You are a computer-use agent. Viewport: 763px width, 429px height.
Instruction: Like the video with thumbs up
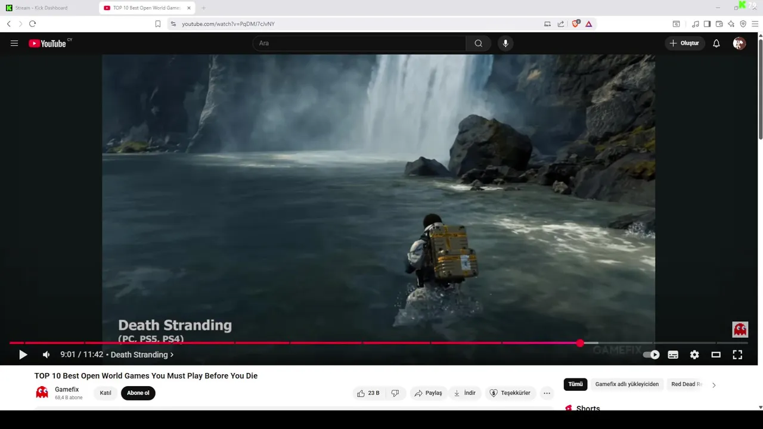(x=368, y=393)
